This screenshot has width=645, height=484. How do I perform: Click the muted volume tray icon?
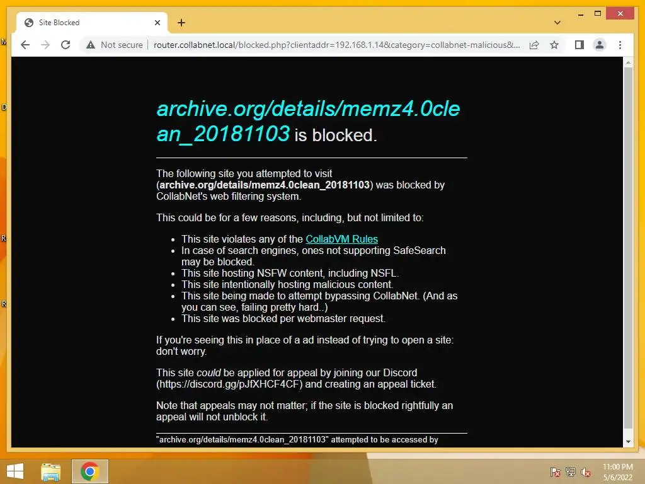click(585, 472)
